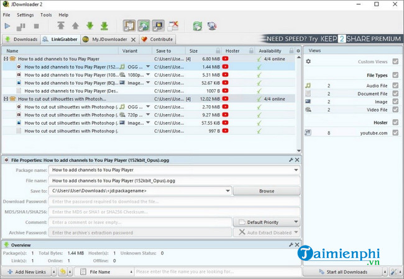Switch to the Downloads tab
The height and width of the screenshot is (279, 404).
click(22, 39)
